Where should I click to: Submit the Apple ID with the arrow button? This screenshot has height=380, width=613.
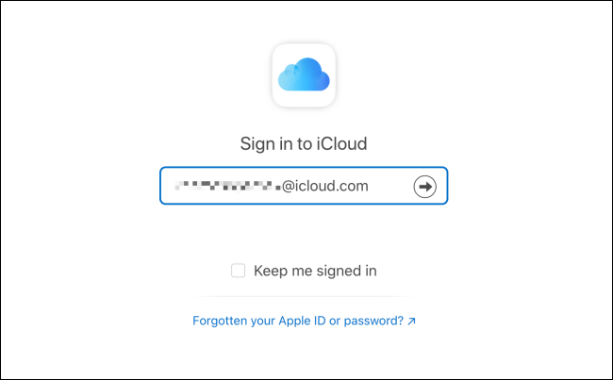point(425,187)
